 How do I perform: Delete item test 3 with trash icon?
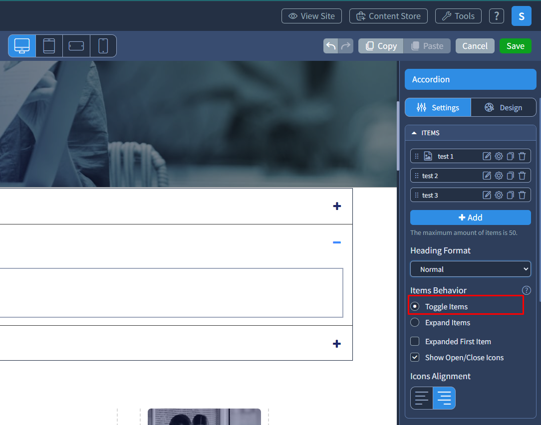[x=522, y=195]
